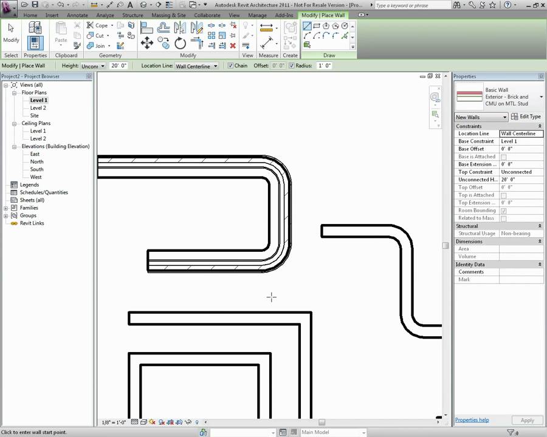Collapse the Identity Data section

pyautogui.click(x=540, y=265)
